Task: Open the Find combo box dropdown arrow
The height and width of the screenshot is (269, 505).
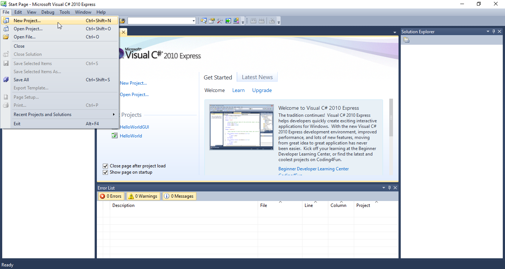Action: tap(194, 21)
